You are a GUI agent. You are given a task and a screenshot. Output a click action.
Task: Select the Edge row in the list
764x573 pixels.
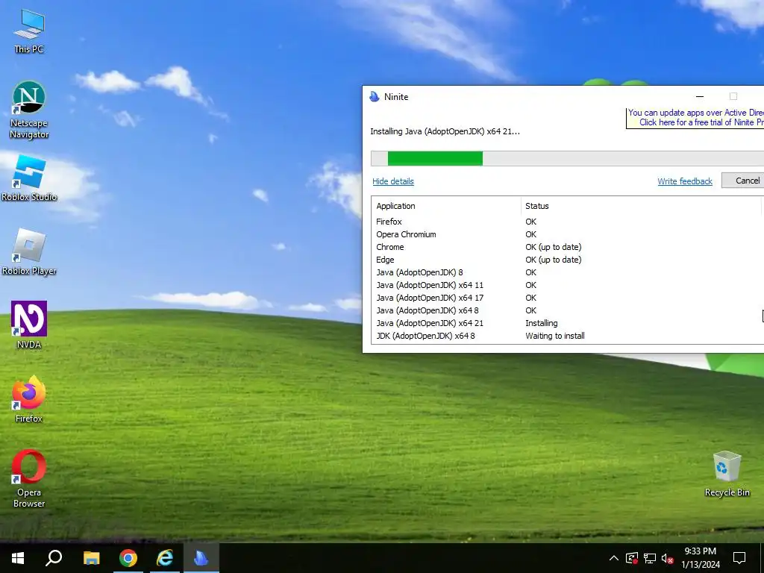[x=567, y=260]
